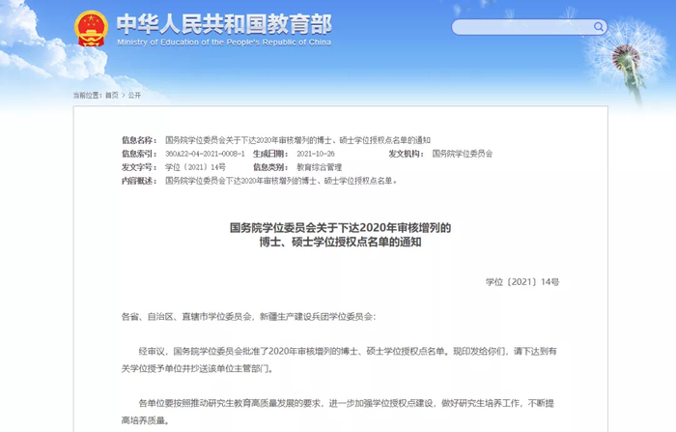Click the paragraph beginning with 经审议
This screenshot has height=432, width=676.
point(339,360)
